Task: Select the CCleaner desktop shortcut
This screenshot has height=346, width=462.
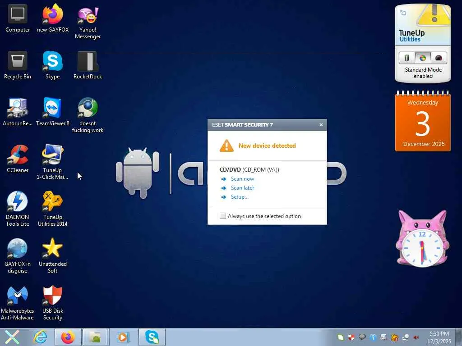Action: (x=18, y=159)
